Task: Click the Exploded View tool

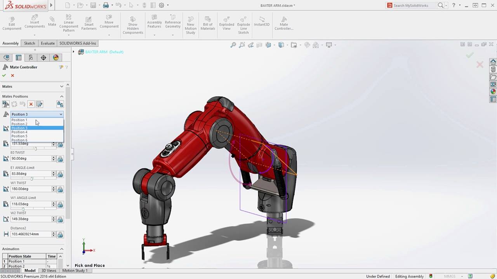Action: coord(226,24)
